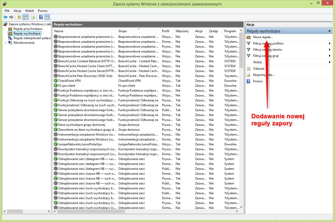This screenshot has width=335, height=222.
Task: Go back with the blue Back arrow
Action: (5, 17)
